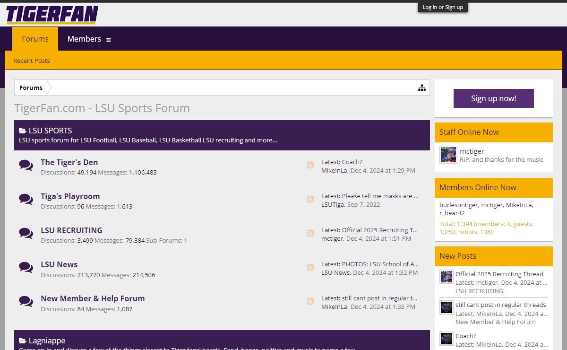Open latest still cant post in regular thread
The height and width of the screenshot is (350, 567).
pos(380,298)
